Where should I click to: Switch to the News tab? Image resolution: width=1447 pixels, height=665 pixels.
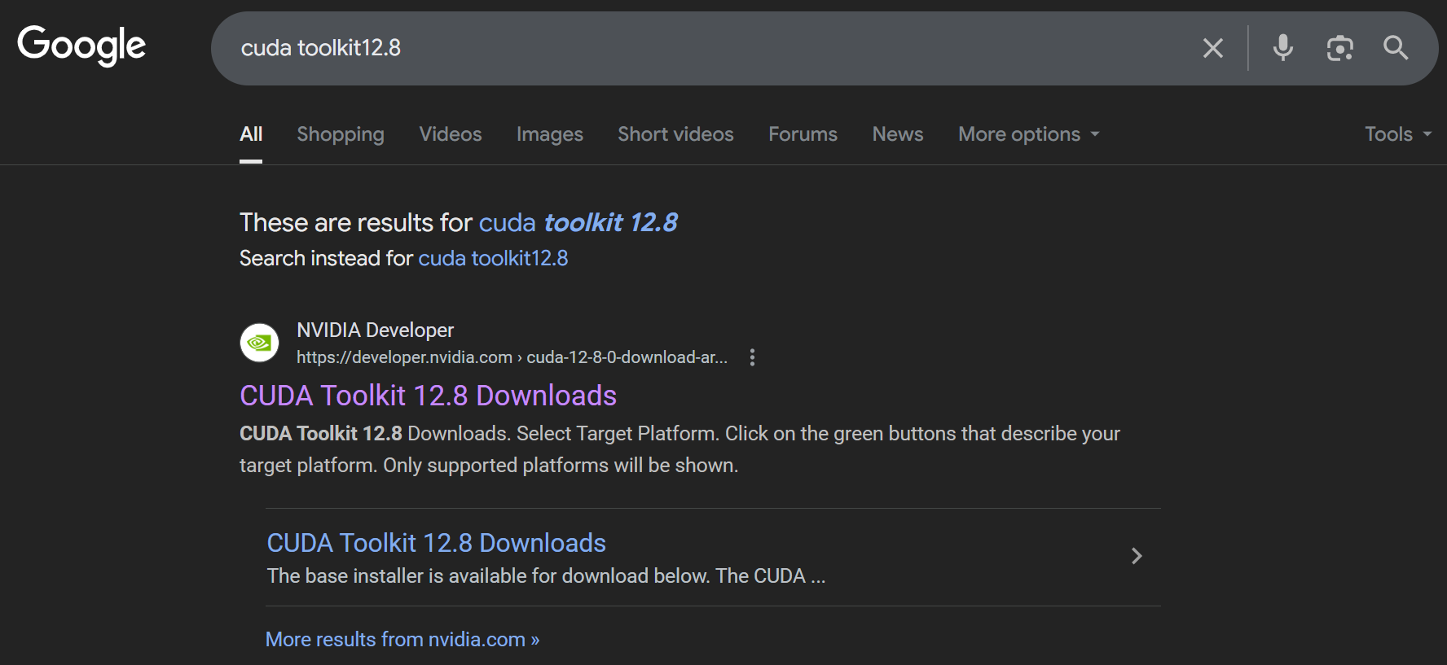898,134
